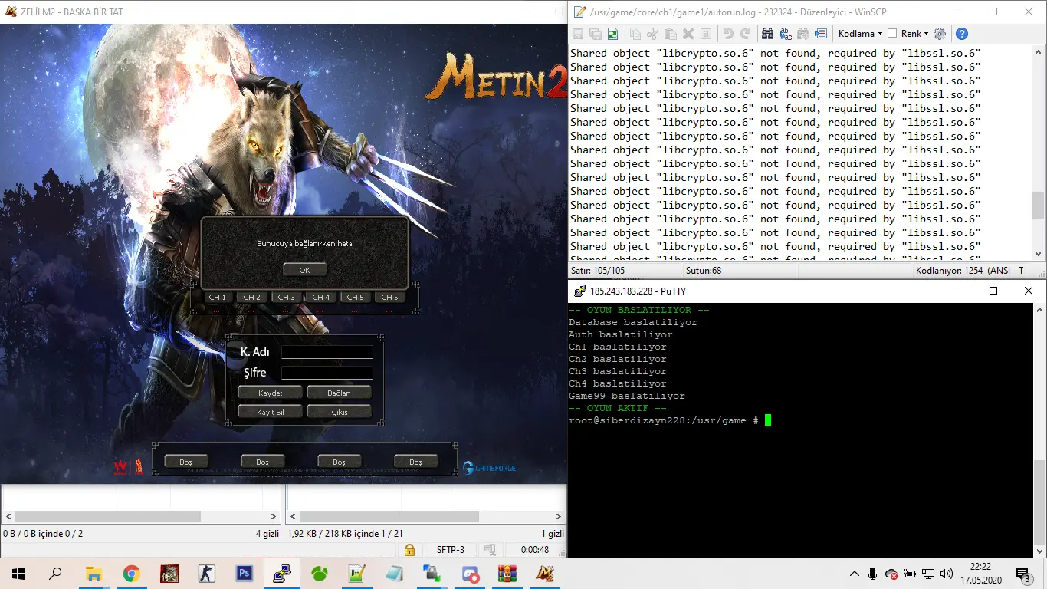Show hidden system tray icons
Viewport: 1047px width, 589px height.
[855, 573]
